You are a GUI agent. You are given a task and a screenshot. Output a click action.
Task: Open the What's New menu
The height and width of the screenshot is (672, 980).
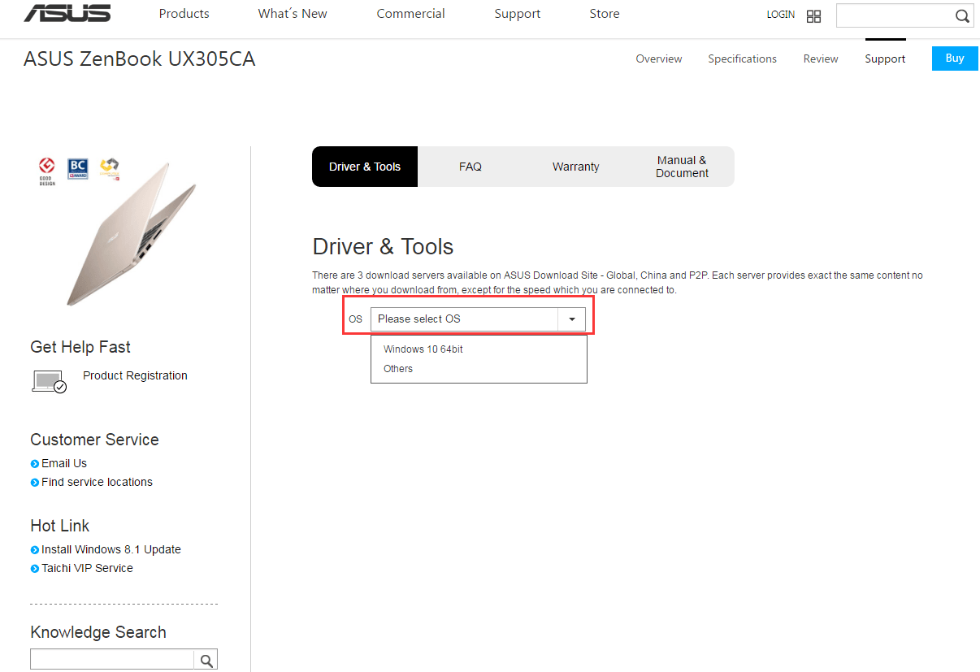pyautogui.click(x=293, y=14)
